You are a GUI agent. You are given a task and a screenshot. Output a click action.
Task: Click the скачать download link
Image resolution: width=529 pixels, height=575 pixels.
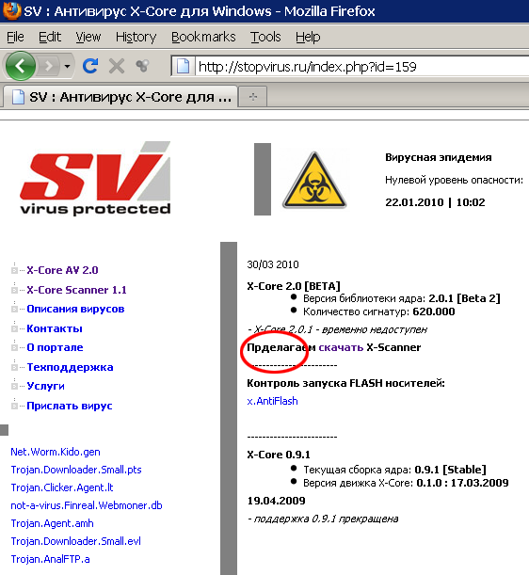[x=341, y=347]
